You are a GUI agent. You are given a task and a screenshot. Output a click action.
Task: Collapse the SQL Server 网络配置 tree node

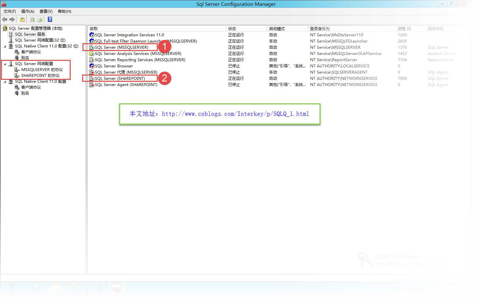(x=5, y=64)
